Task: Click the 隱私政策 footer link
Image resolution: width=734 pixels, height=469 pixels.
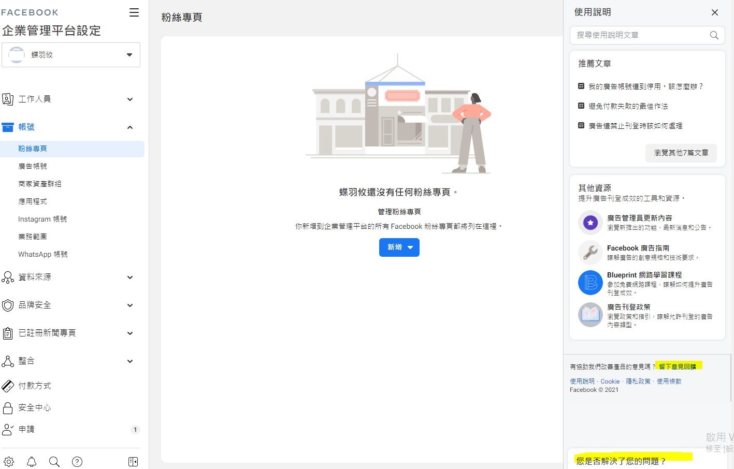Action: [638, 382]
